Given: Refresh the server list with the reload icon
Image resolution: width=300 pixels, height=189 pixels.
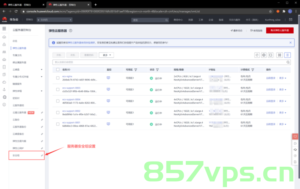Looking at the screenshot, I should [x=257, y=55].
